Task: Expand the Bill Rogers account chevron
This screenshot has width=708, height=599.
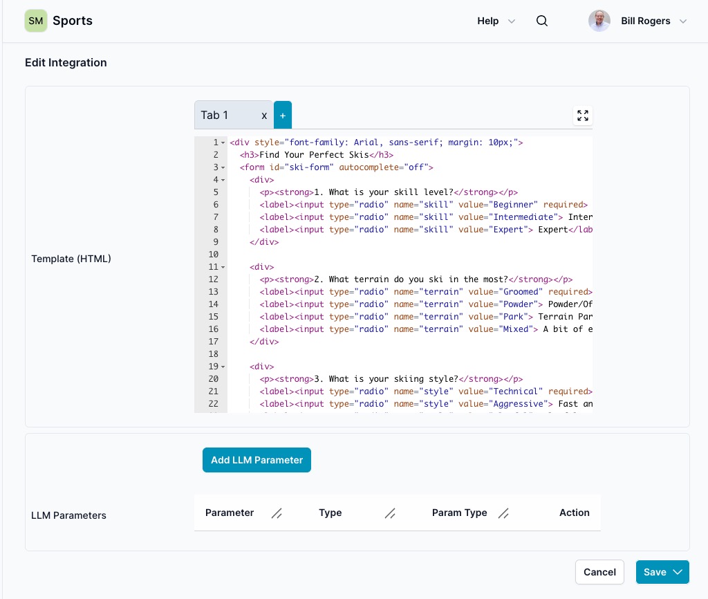Action: coord(683,21)
